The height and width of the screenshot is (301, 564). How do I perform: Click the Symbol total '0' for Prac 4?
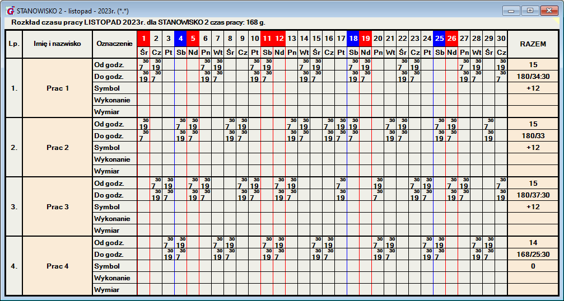(x=533, y=266)
